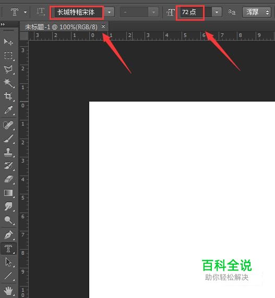Screen dimensions: 275x298
Task: Select the Rectangular Marquee tool
Action: [8, 56]
